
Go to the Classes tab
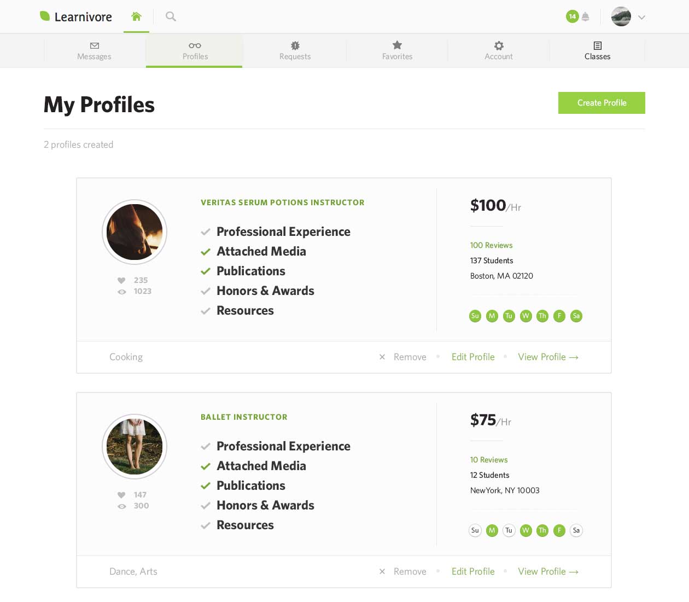tap(598, 50)
